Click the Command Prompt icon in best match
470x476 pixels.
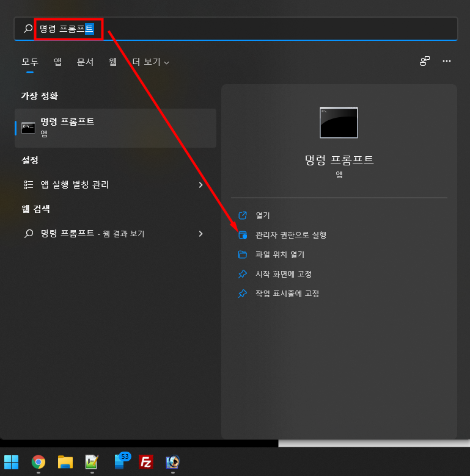point(28,128)
